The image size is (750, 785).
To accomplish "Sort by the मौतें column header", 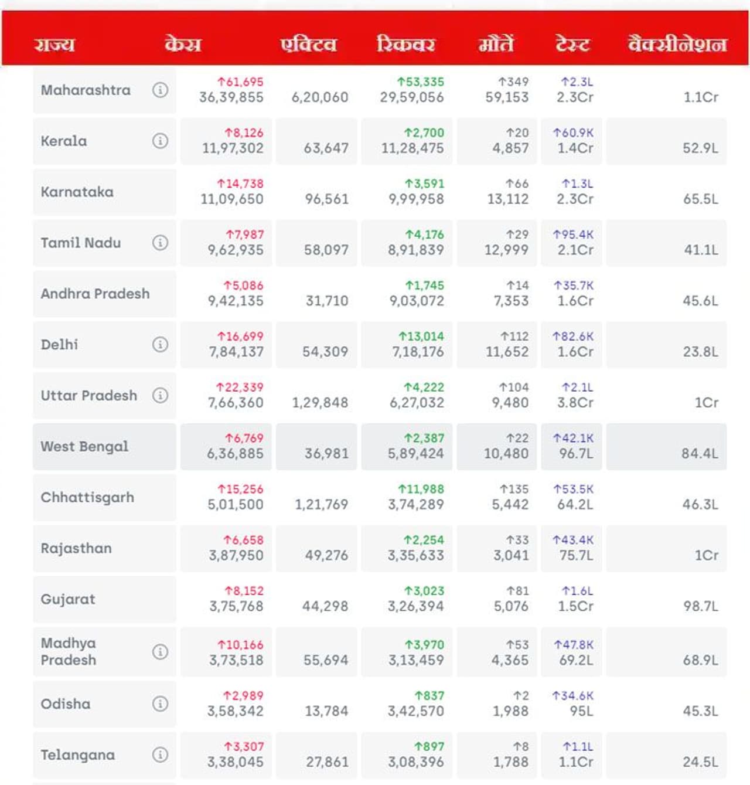I will pos(496,45).
